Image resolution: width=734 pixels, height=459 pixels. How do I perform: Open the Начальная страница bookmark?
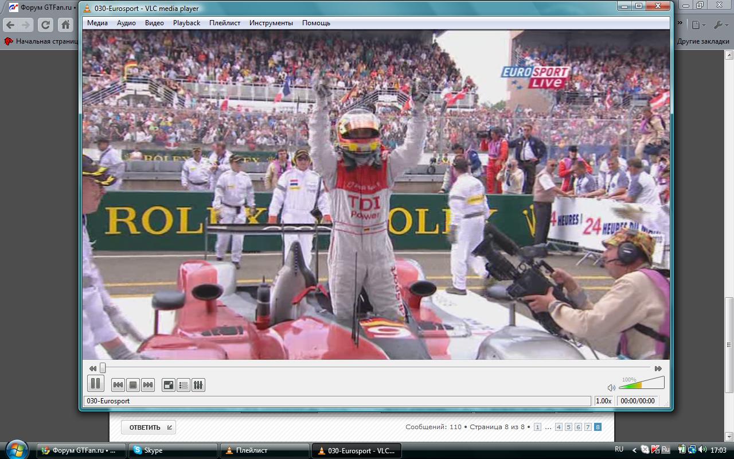tap(41, 41)
